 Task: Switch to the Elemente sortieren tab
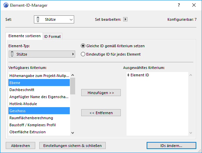pos(24,36)
